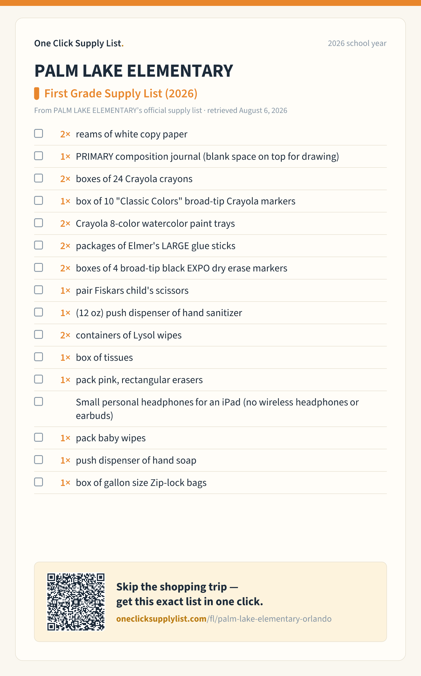Check the hand sanitizer dispenser checkbox

(x=38, y=312)
